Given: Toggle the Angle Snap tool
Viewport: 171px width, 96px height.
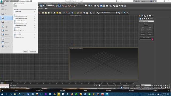Looking at the screenshot, I should tap(66, 6).
